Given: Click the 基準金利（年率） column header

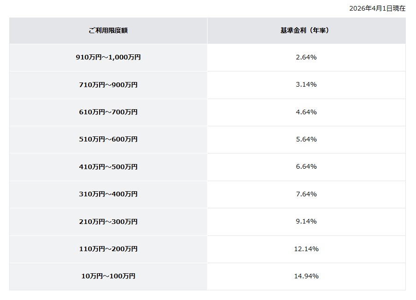Looking at the screenshot, I should click(x=306, y=30).
